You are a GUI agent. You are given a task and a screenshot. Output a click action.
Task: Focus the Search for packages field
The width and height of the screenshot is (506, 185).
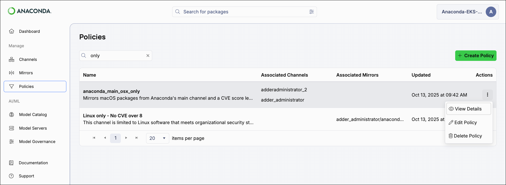244,12
